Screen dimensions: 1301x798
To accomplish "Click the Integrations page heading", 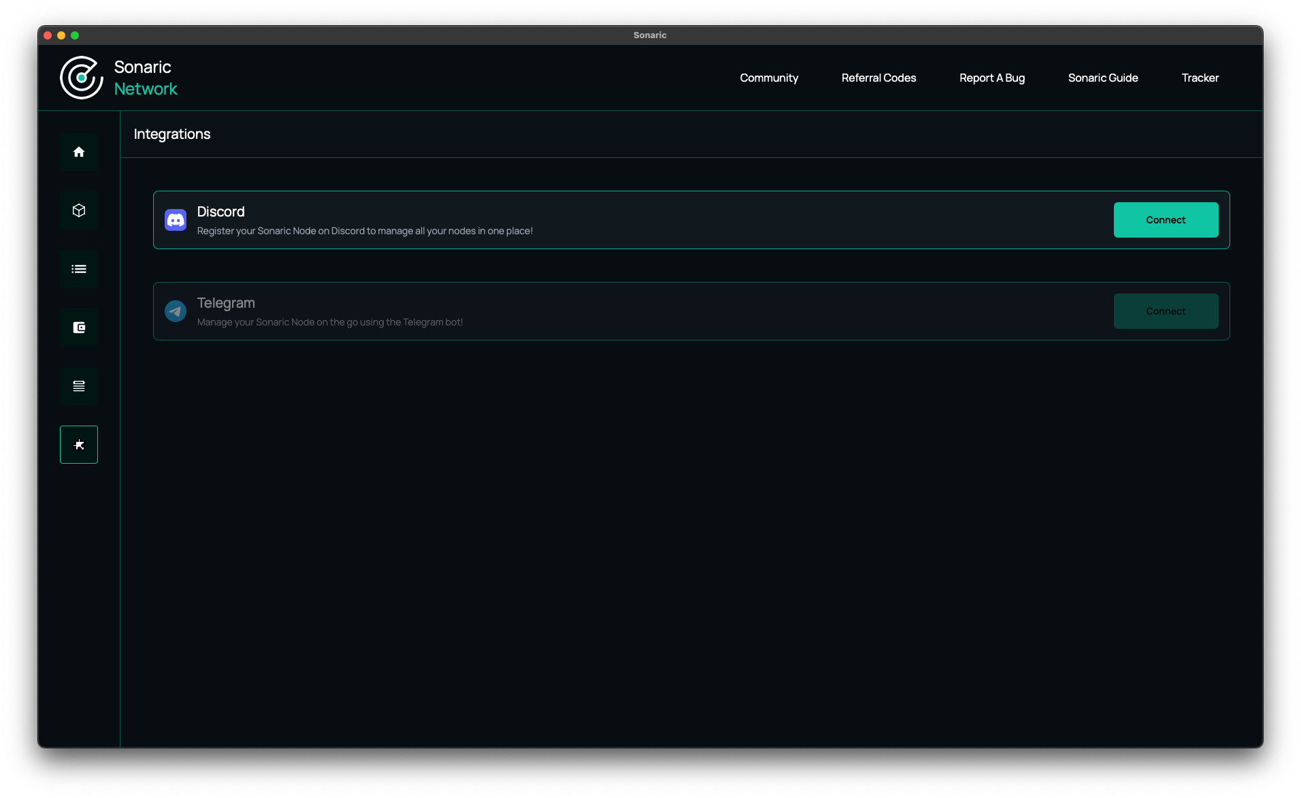I will (x=172, y=134).
